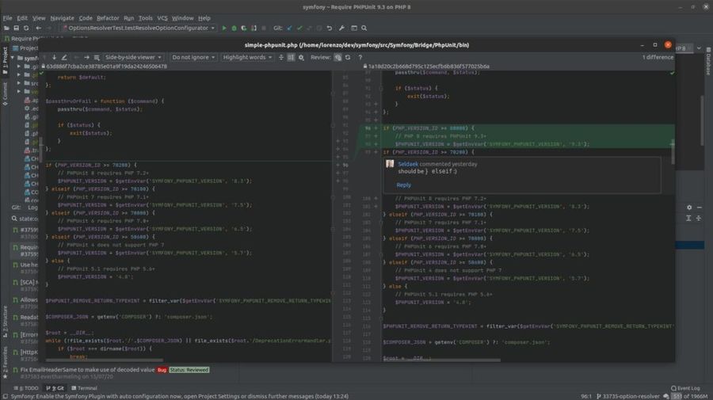Open the Event Log button
Viewport: 713px width, 400px height.
(683, 388)
